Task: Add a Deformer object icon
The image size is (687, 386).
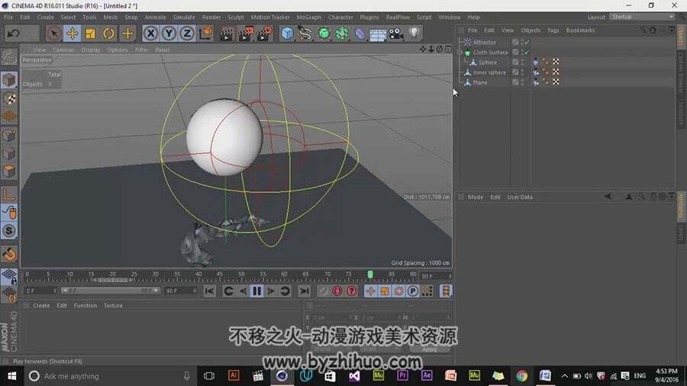Action: 360,34
